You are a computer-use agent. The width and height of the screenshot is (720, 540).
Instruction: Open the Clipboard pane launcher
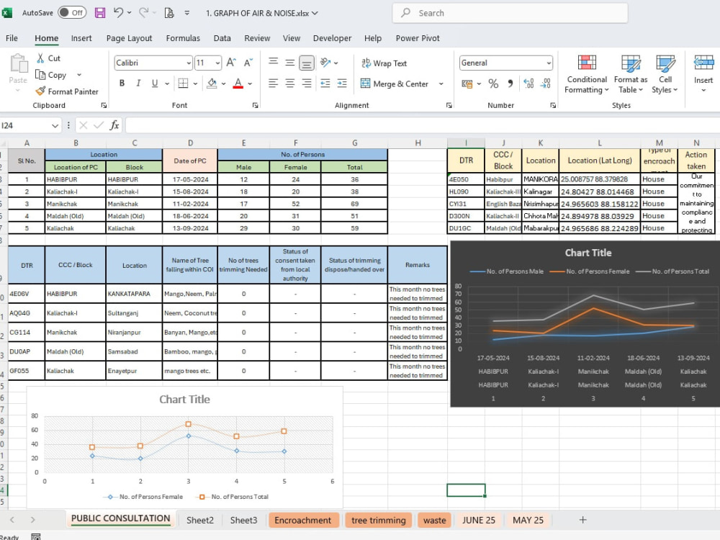104,105
